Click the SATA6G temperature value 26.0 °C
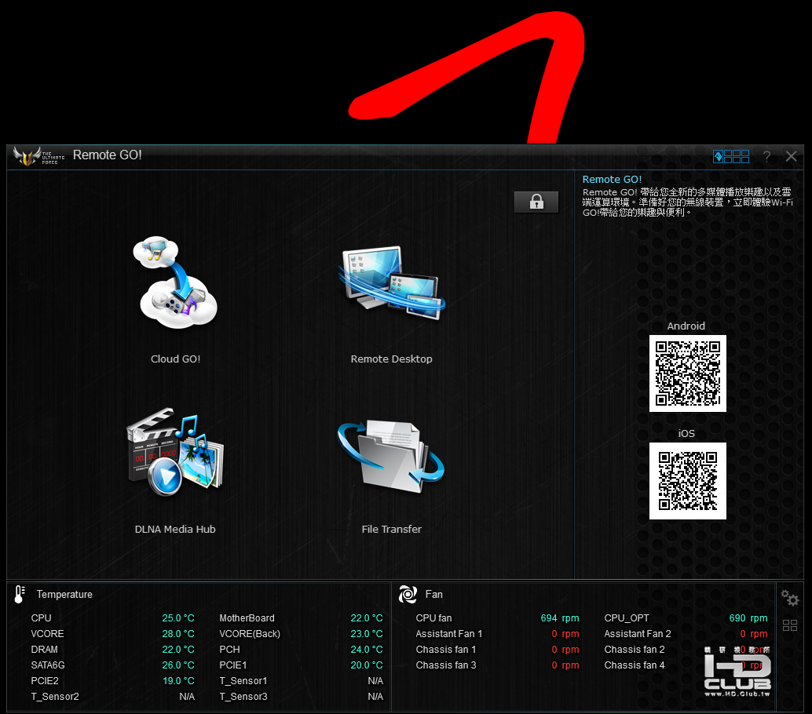 tap(178, 665)
